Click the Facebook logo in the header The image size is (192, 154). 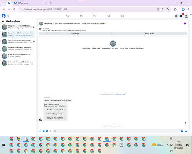point(3,16)
